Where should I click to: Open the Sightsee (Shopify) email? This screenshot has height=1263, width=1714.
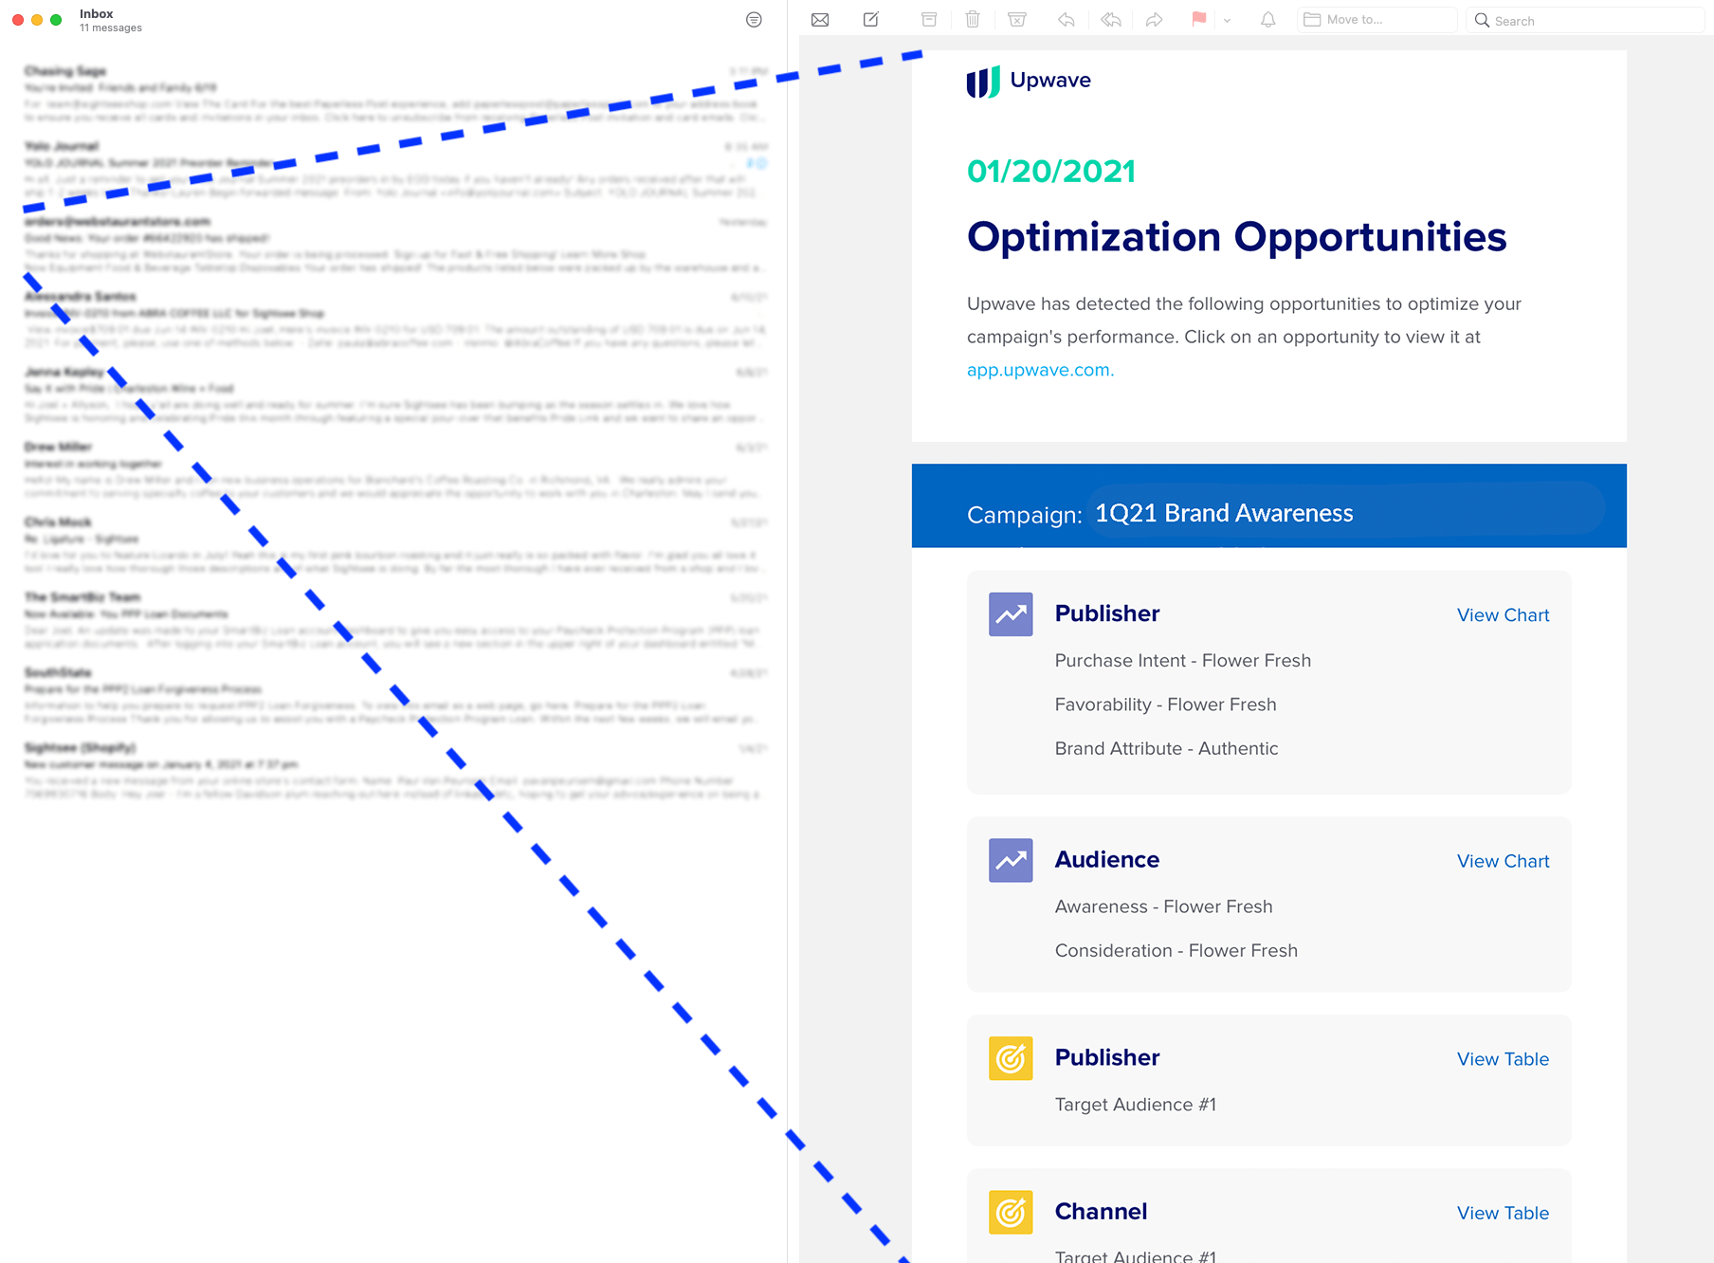[x=395, y=771]
